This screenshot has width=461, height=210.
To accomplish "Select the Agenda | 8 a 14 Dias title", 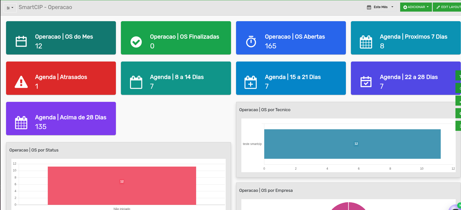I will pyautogui.click(x=177, y=77).
